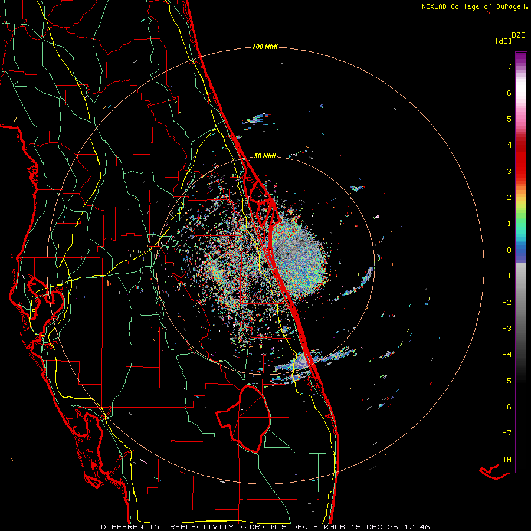Image resolution: width=531 pixels, height=531 pixels.
Task: Click the 100 NMI range ring label
Action: coord(265,47)
